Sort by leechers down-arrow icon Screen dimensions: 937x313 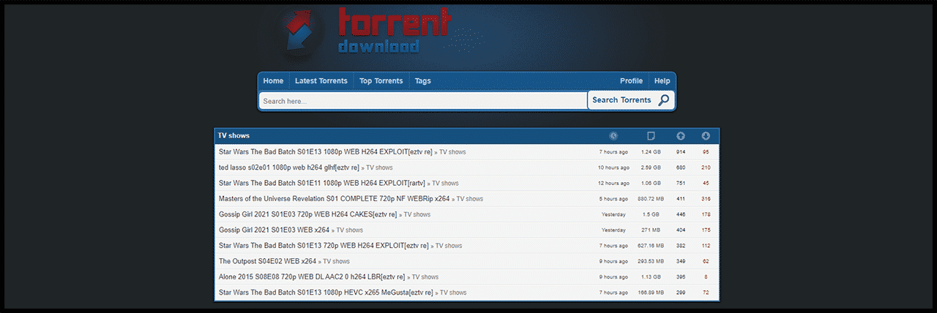click(706, 136)
